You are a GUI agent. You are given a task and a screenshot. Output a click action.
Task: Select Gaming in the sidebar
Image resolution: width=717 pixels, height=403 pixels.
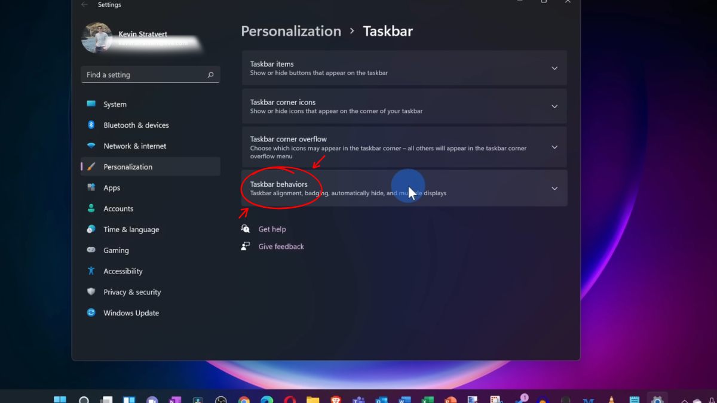coord(151,250)
